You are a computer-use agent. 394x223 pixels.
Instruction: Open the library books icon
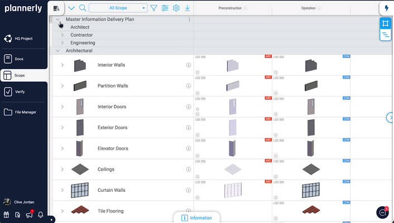point(56,8)
